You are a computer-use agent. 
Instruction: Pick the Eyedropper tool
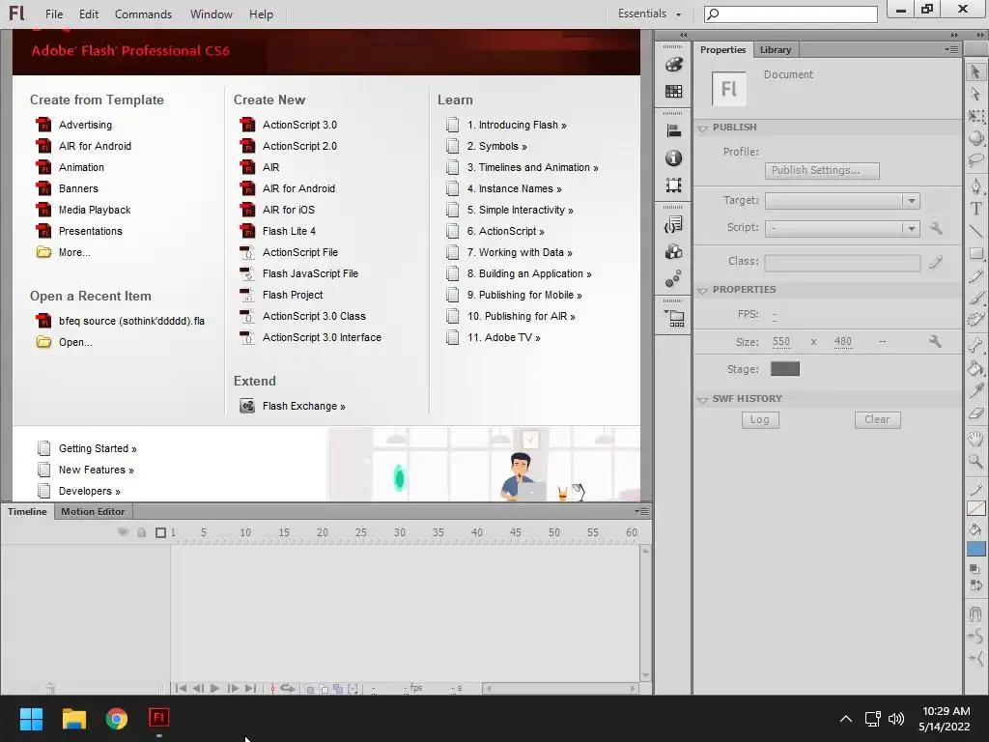[x=975, y=390]
